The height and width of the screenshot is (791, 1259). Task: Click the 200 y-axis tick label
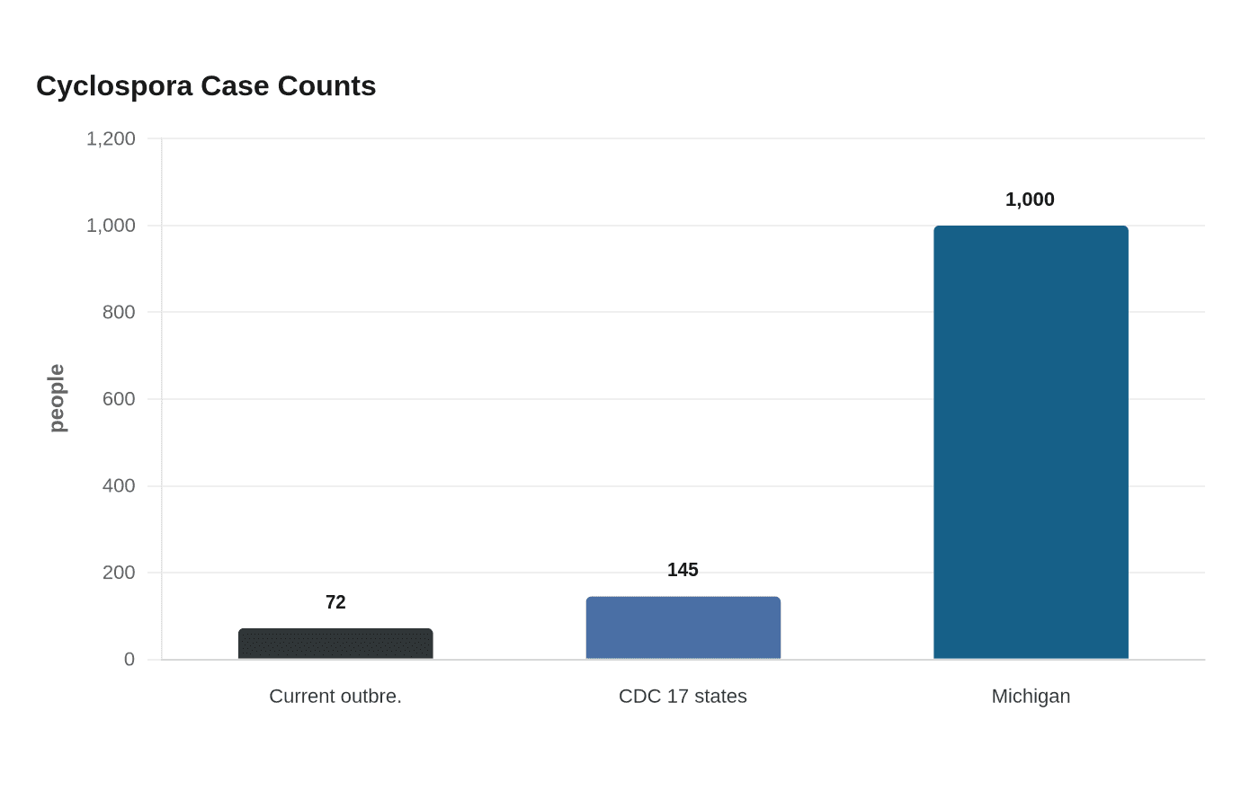tap(119, 573)
